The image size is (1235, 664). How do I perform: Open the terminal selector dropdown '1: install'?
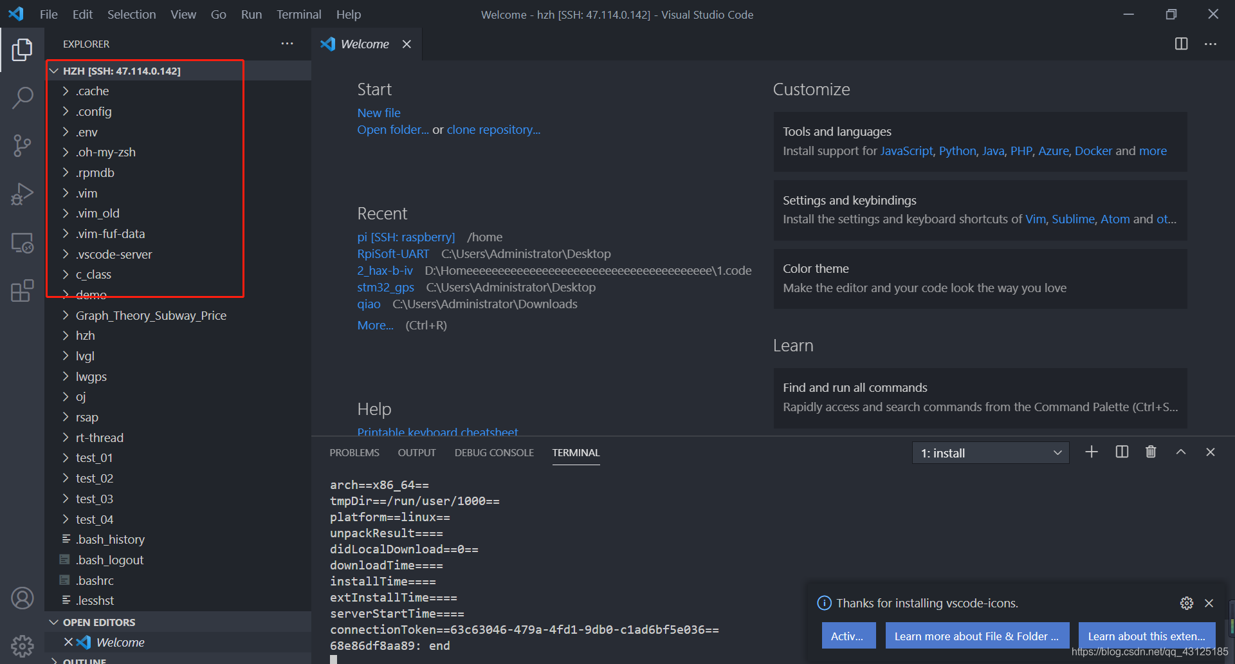point(991,453)
